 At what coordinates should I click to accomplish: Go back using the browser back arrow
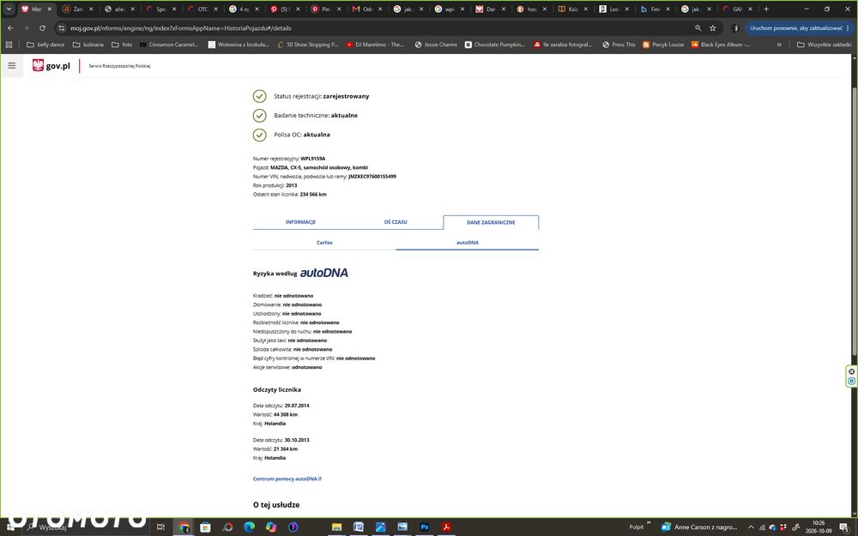pyautogui.click(x=10, y=28)
